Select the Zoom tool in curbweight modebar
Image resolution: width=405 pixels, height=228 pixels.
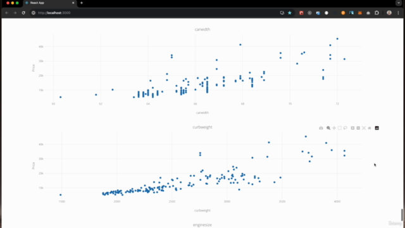[328, 128]
